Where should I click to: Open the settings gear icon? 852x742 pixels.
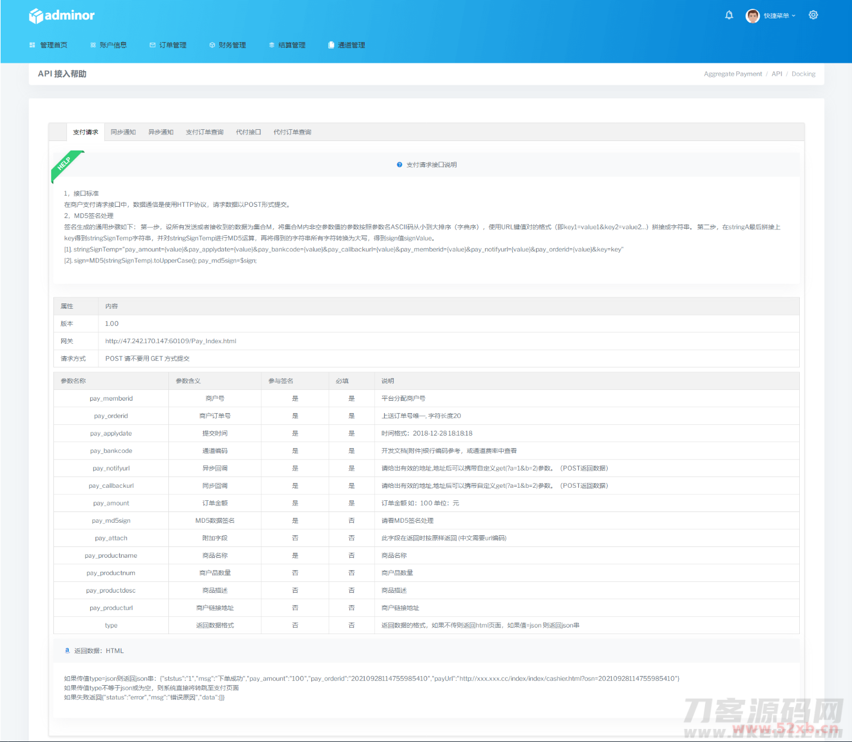813,15
